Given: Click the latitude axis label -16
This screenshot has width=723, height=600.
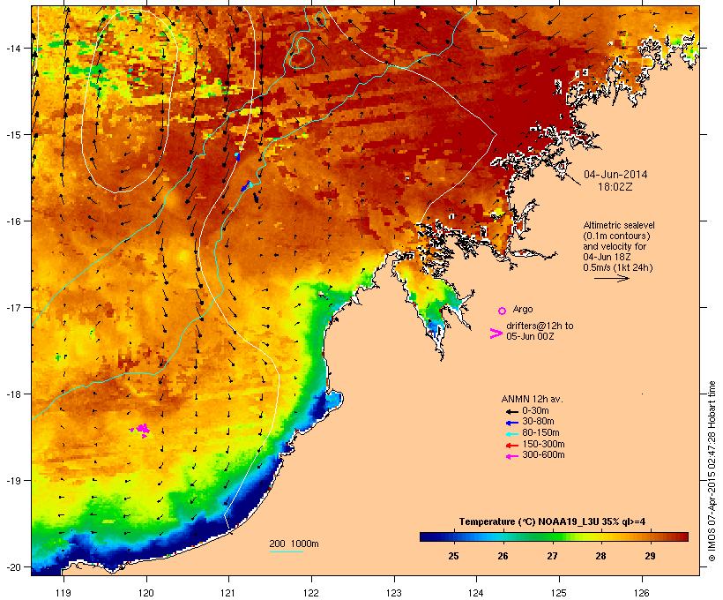Looking at the screenshot, I should pos(13,221).
